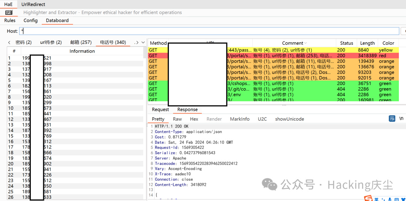Click the Content-Length: 3418092 line
This screenshot has width=406, height=201.
tap(180, 185)
